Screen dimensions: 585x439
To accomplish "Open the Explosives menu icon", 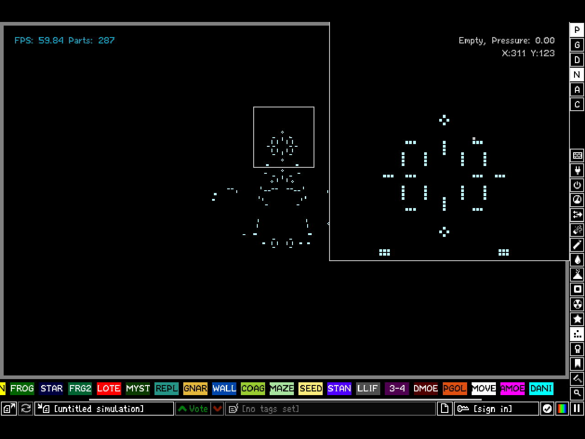I will pos(577,230).
